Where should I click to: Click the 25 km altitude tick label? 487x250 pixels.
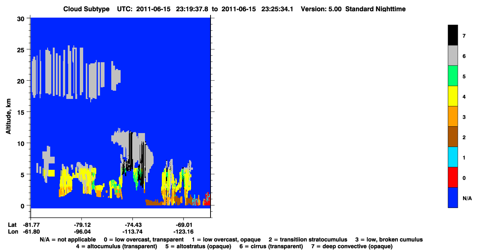pos(21,49)
